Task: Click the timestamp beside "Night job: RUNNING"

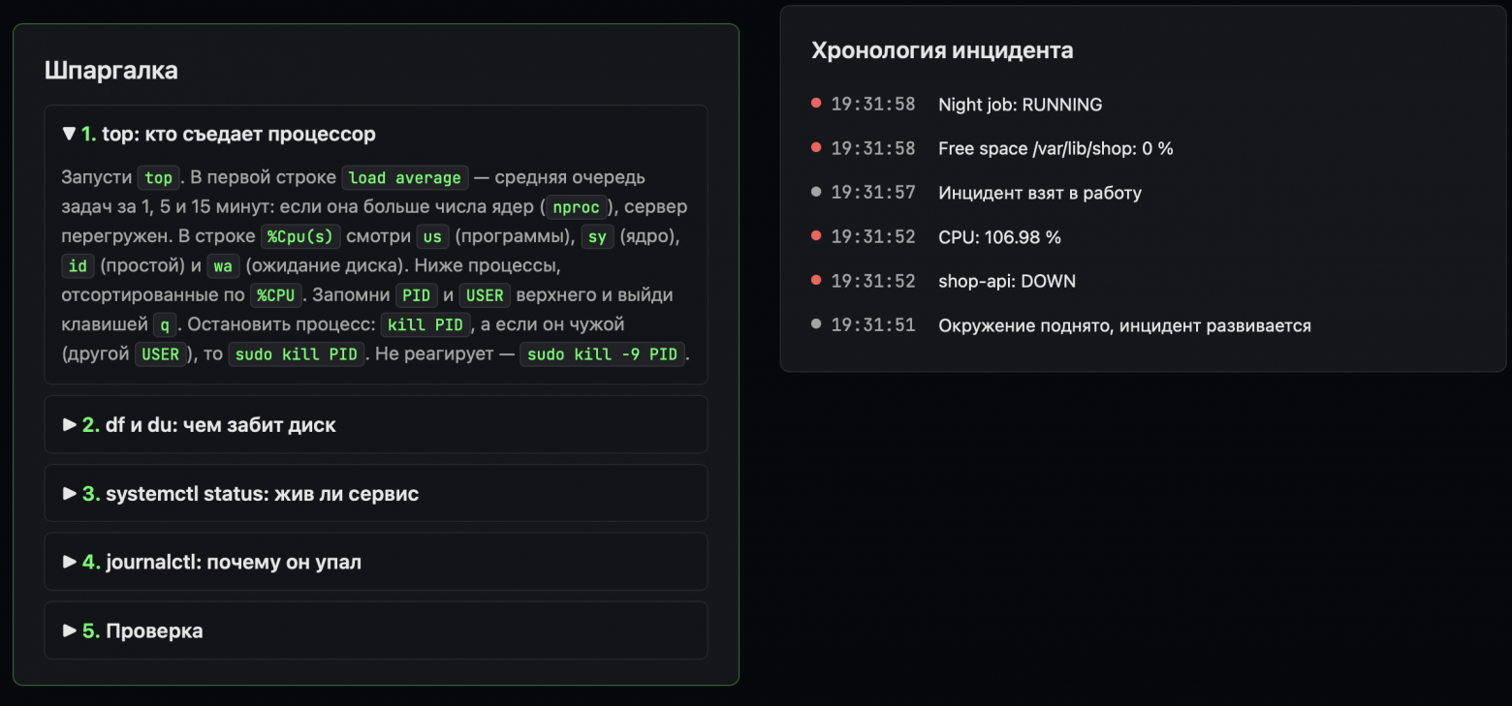Action: 873,105
